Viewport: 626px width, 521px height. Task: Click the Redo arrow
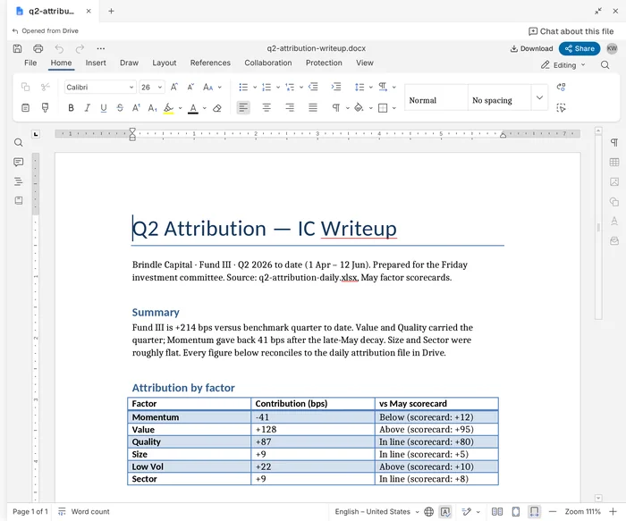tap(80, 48)
